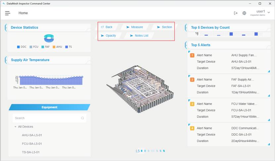275x161 pixels.
Task: Switch to the Equipment tab
Action: tap(49, 107)
